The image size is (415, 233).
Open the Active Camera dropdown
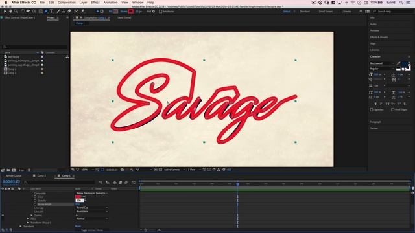(174, 170)
